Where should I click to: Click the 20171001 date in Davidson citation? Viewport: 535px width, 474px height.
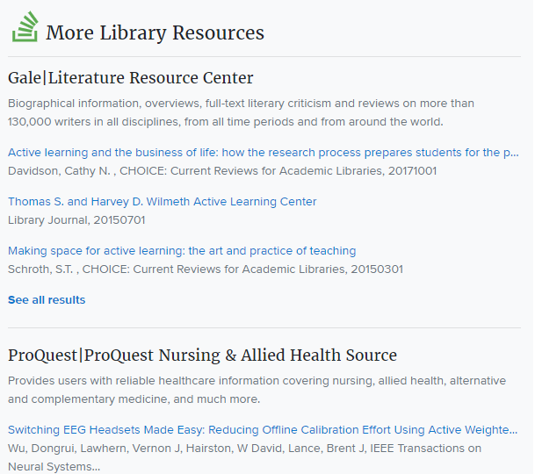(x=411, y=170)
